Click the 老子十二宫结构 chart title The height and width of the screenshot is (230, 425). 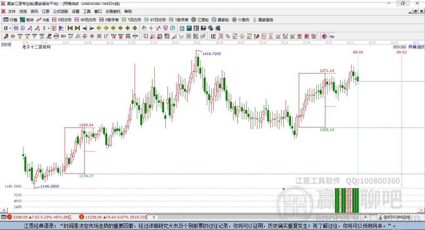(37, 47)
